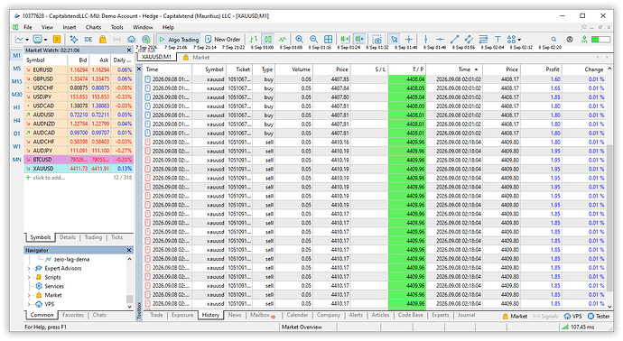
Task: Select the zero-lag-dema indicator in Navigator
Action: click(x=71, y=259)
